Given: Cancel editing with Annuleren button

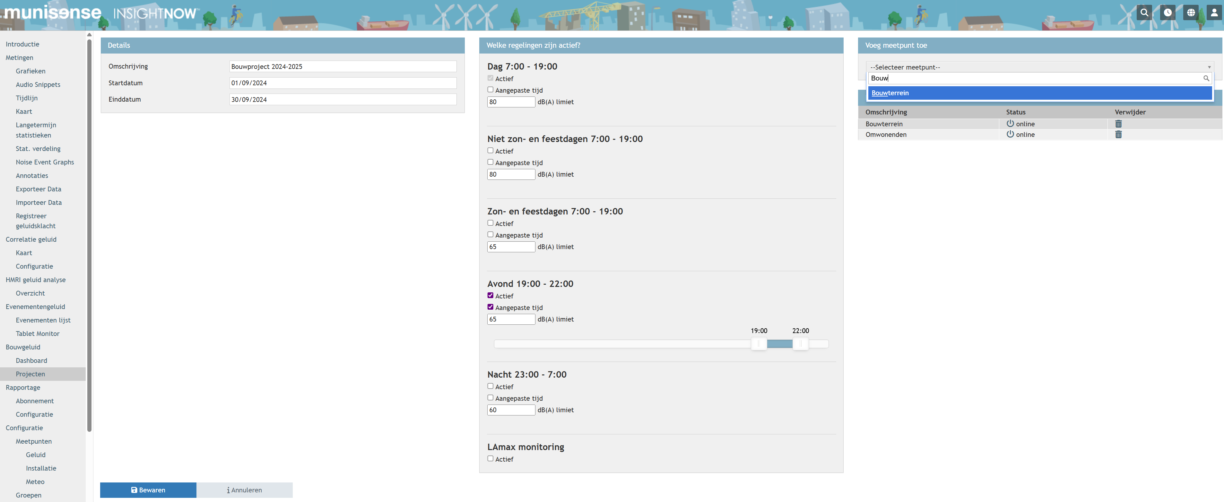Looking at the screenshot, I should click(x=244, y=490).
